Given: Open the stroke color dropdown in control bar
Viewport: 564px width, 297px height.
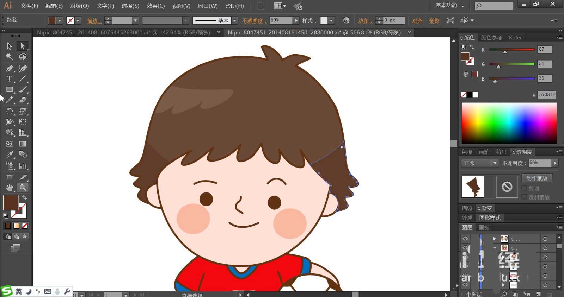Looking at the screenshot, I should (78, 20).
